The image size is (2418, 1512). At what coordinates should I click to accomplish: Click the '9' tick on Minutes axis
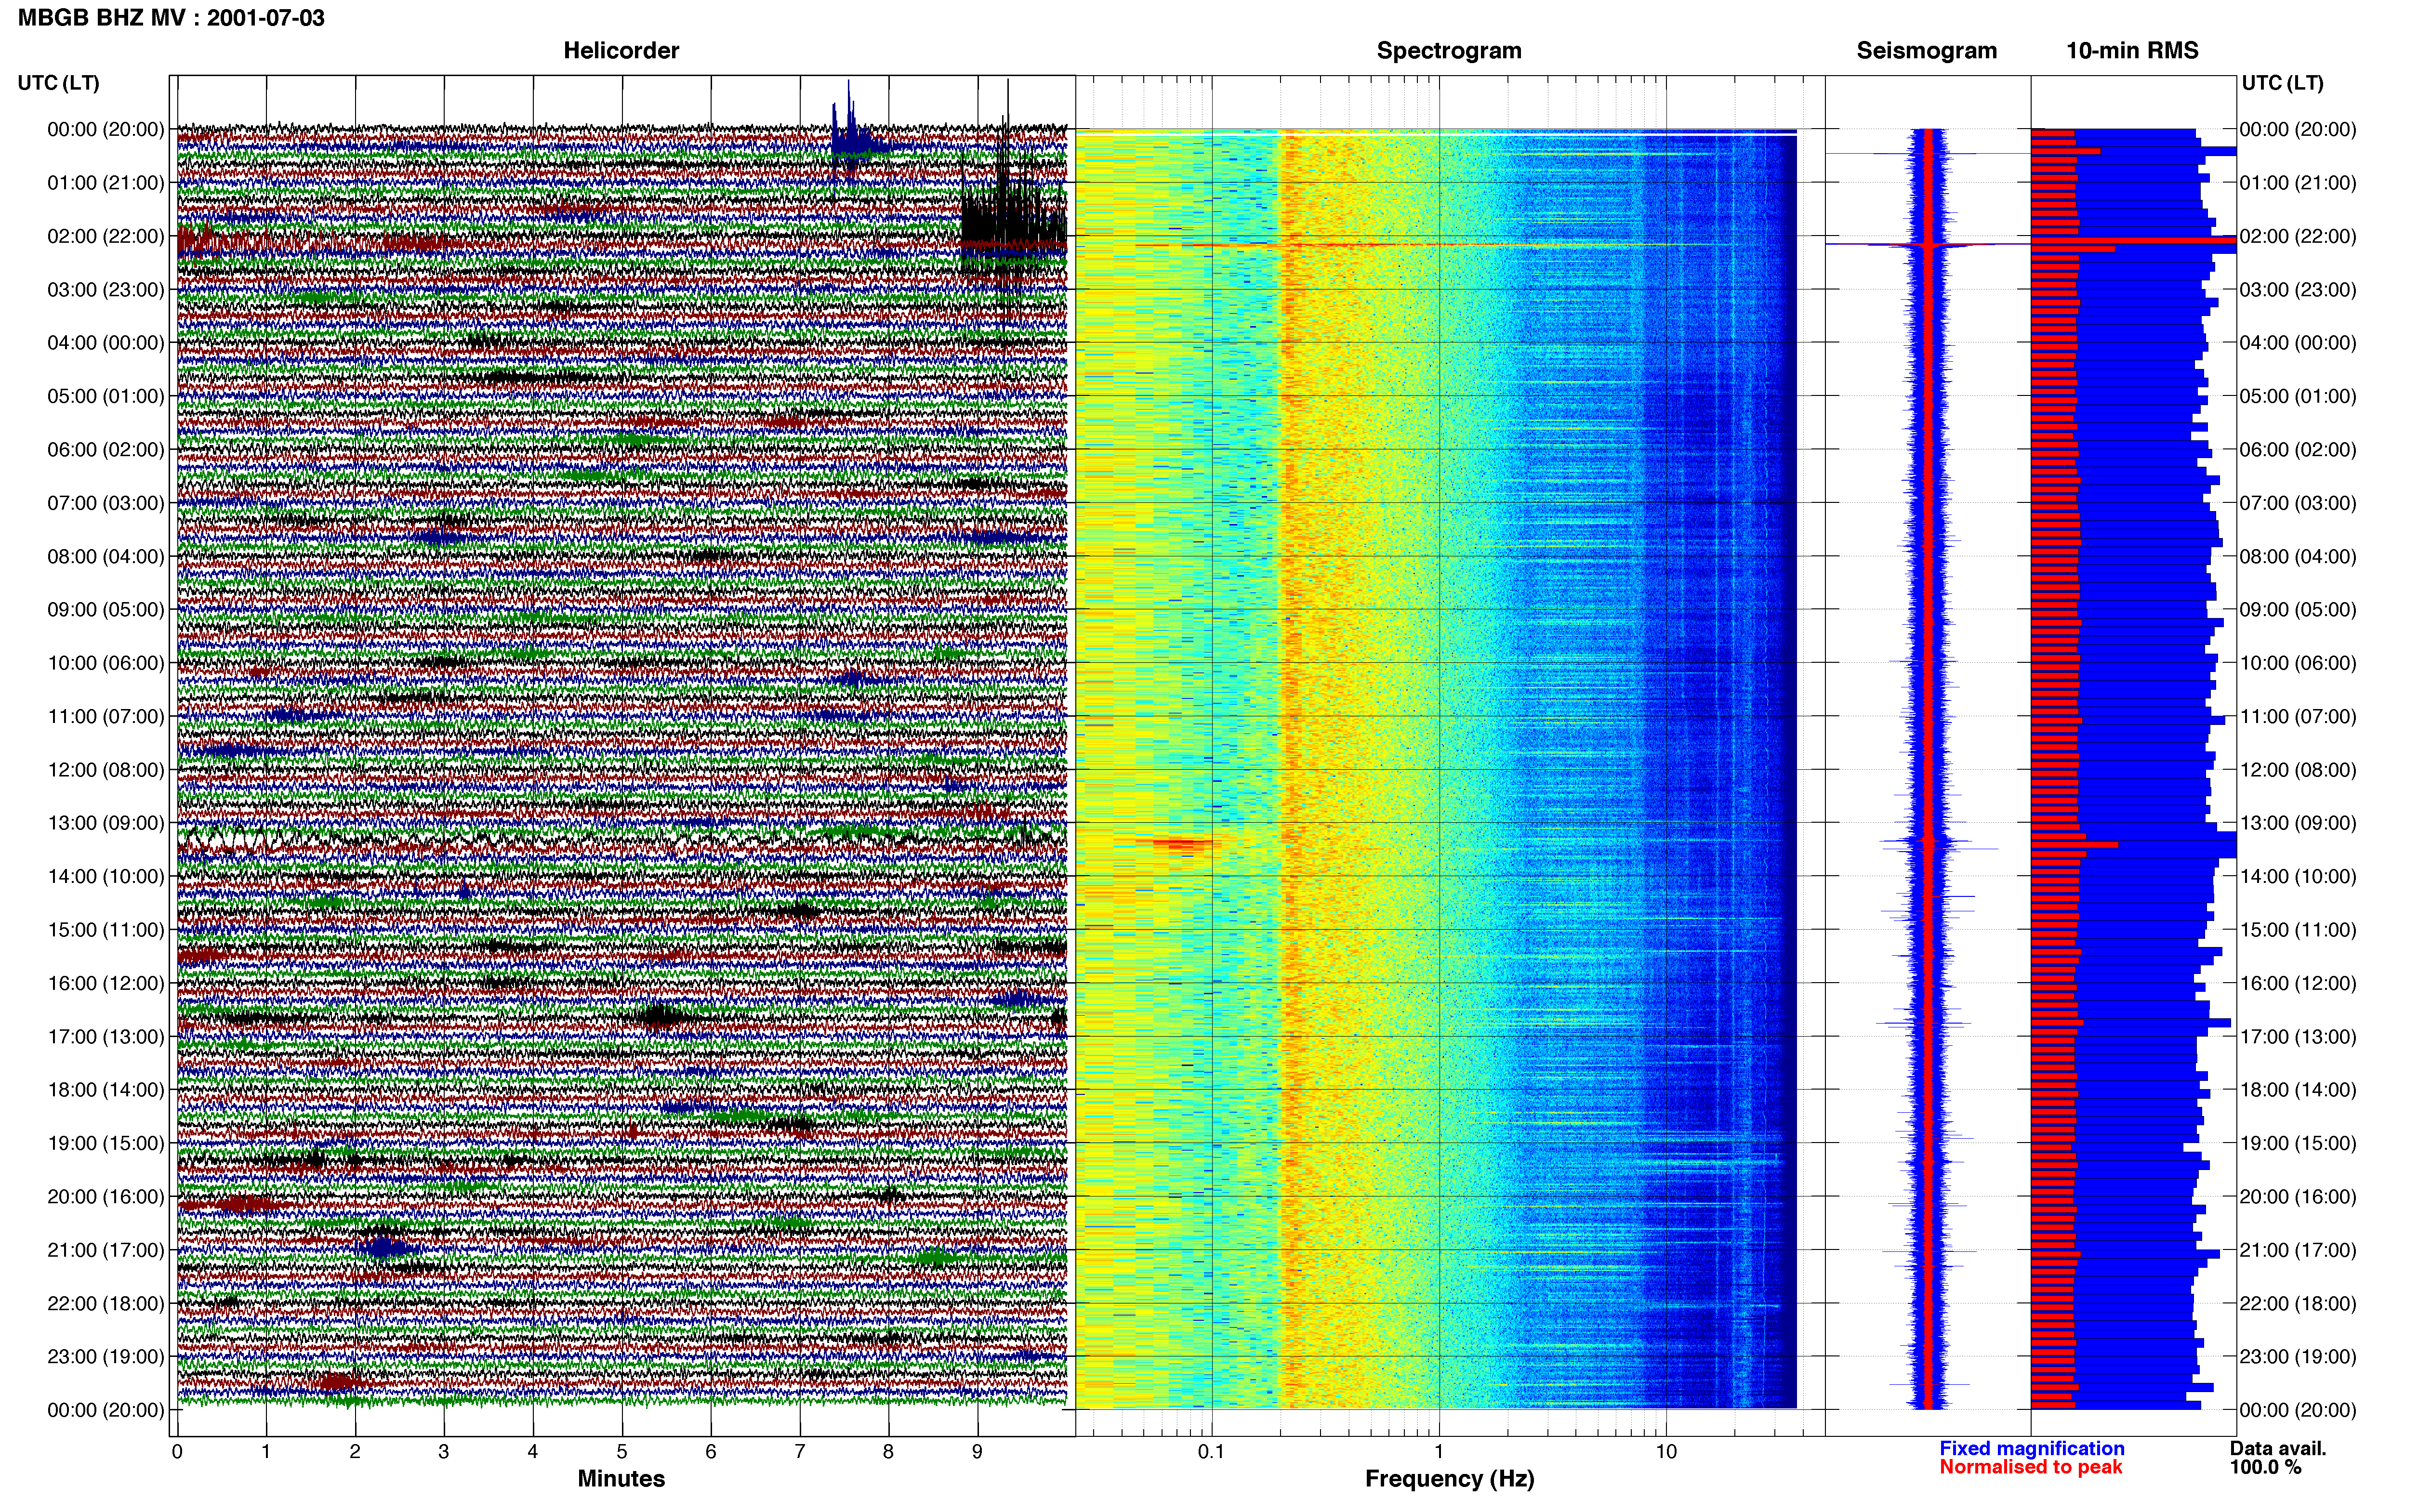pyautogui.click(x=977, y=1452)
